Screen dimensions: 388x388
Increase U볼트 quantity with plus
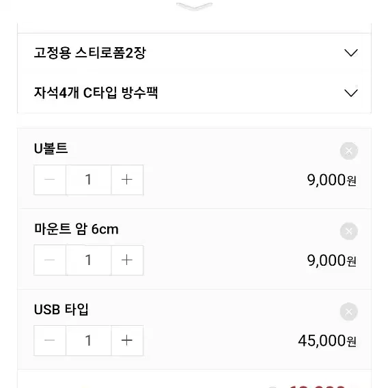127,180
